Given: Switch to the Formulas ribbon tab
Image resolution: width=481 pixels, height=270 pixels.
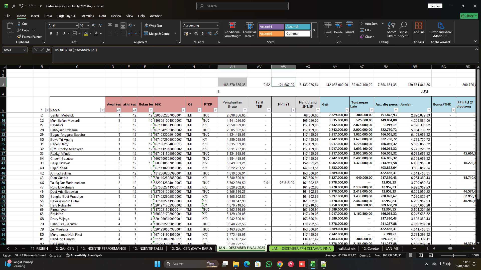Looking at the screenshot, I should 87,16.
